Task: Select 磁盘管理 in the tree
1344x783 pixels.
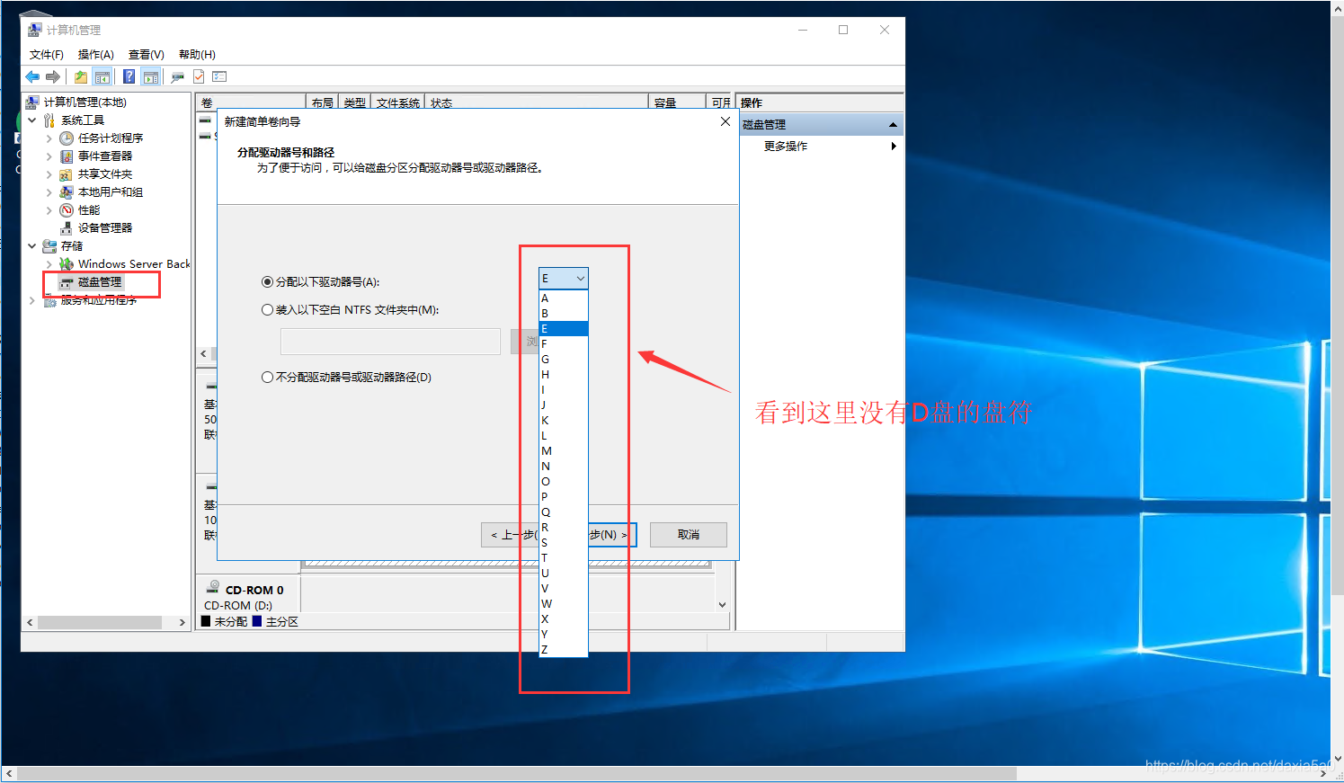Action: coord(99,282)
